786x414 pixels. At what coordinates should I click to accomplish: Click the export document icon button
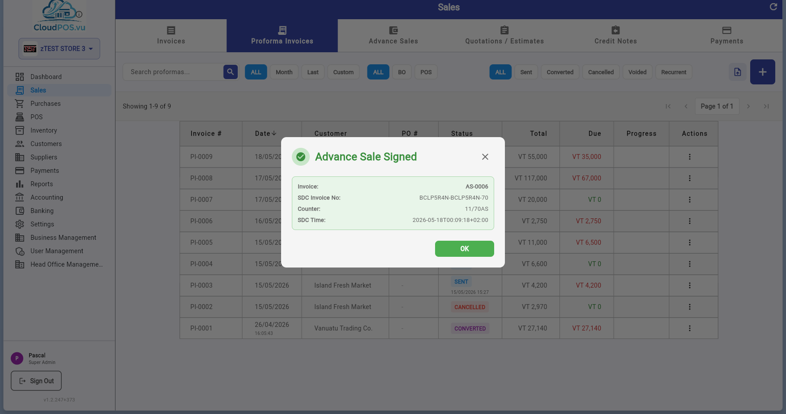point(737,72)
